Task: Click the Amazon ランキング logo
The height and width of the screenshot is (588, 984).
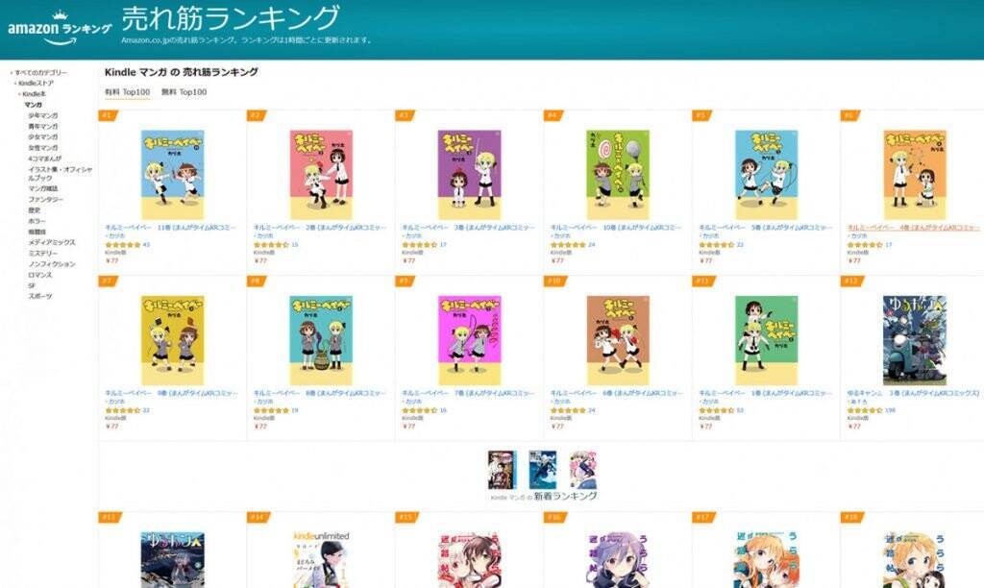Action: click(60, 28)
